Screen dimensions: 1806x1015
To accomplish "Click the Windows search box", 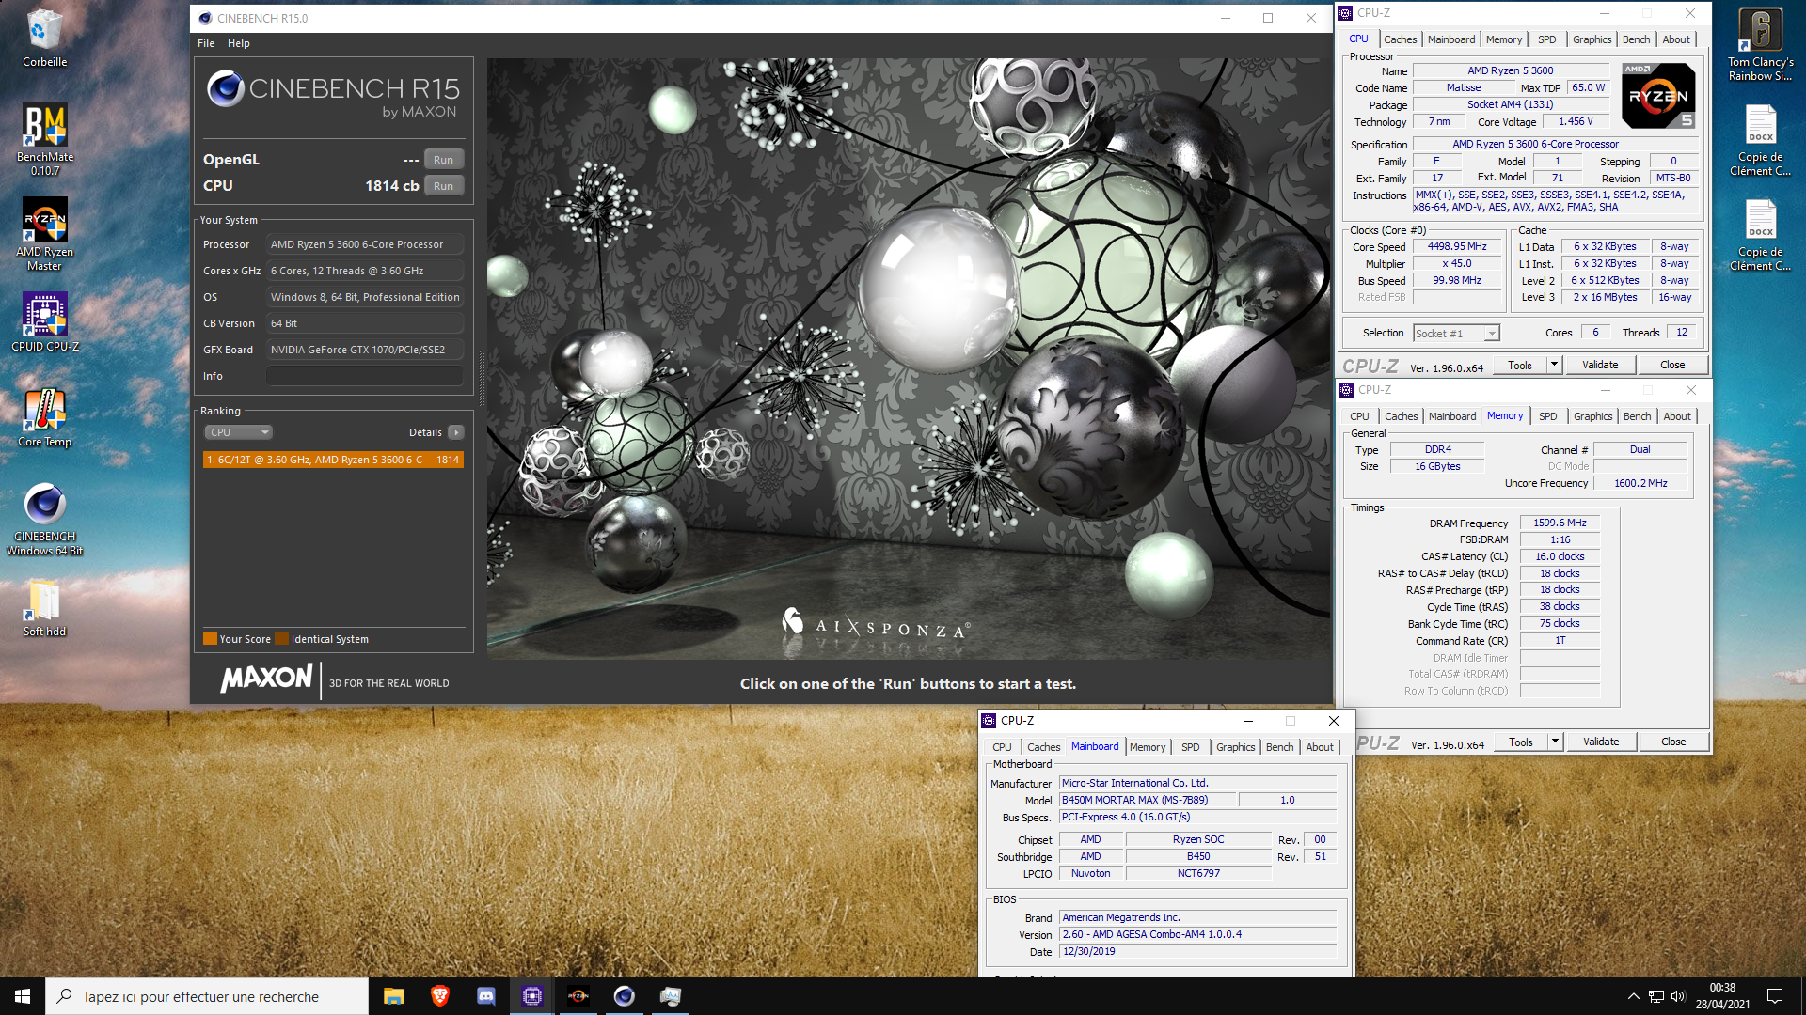I will click(207, 996).
